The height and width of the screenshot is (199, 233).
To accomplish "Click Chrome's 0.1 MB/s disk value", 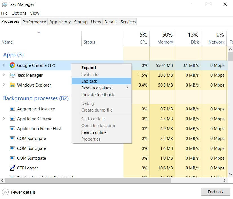I will 190,65.
